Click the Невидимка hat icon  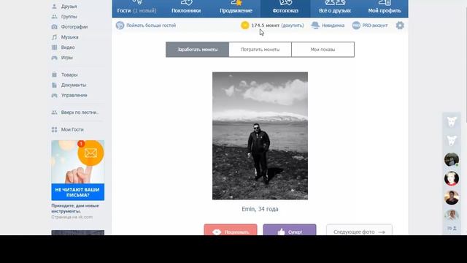point(315,26)
